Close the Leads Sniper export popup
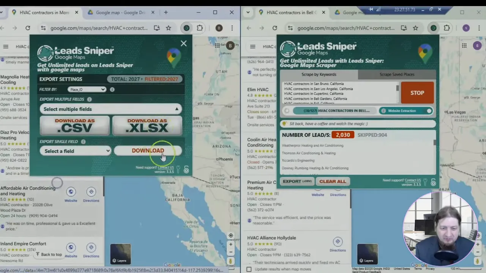This screenshot has height=273, width=486. pyautogui.click(x=184, y=44)
